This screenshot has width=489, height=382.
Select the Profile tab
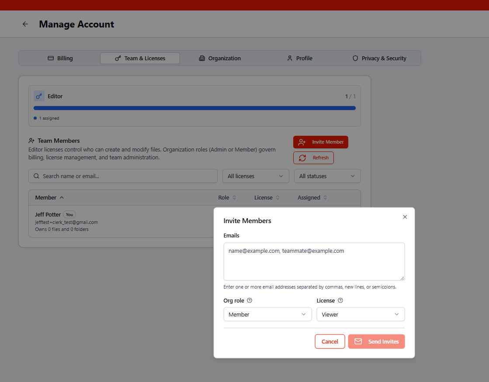point(300,58)
